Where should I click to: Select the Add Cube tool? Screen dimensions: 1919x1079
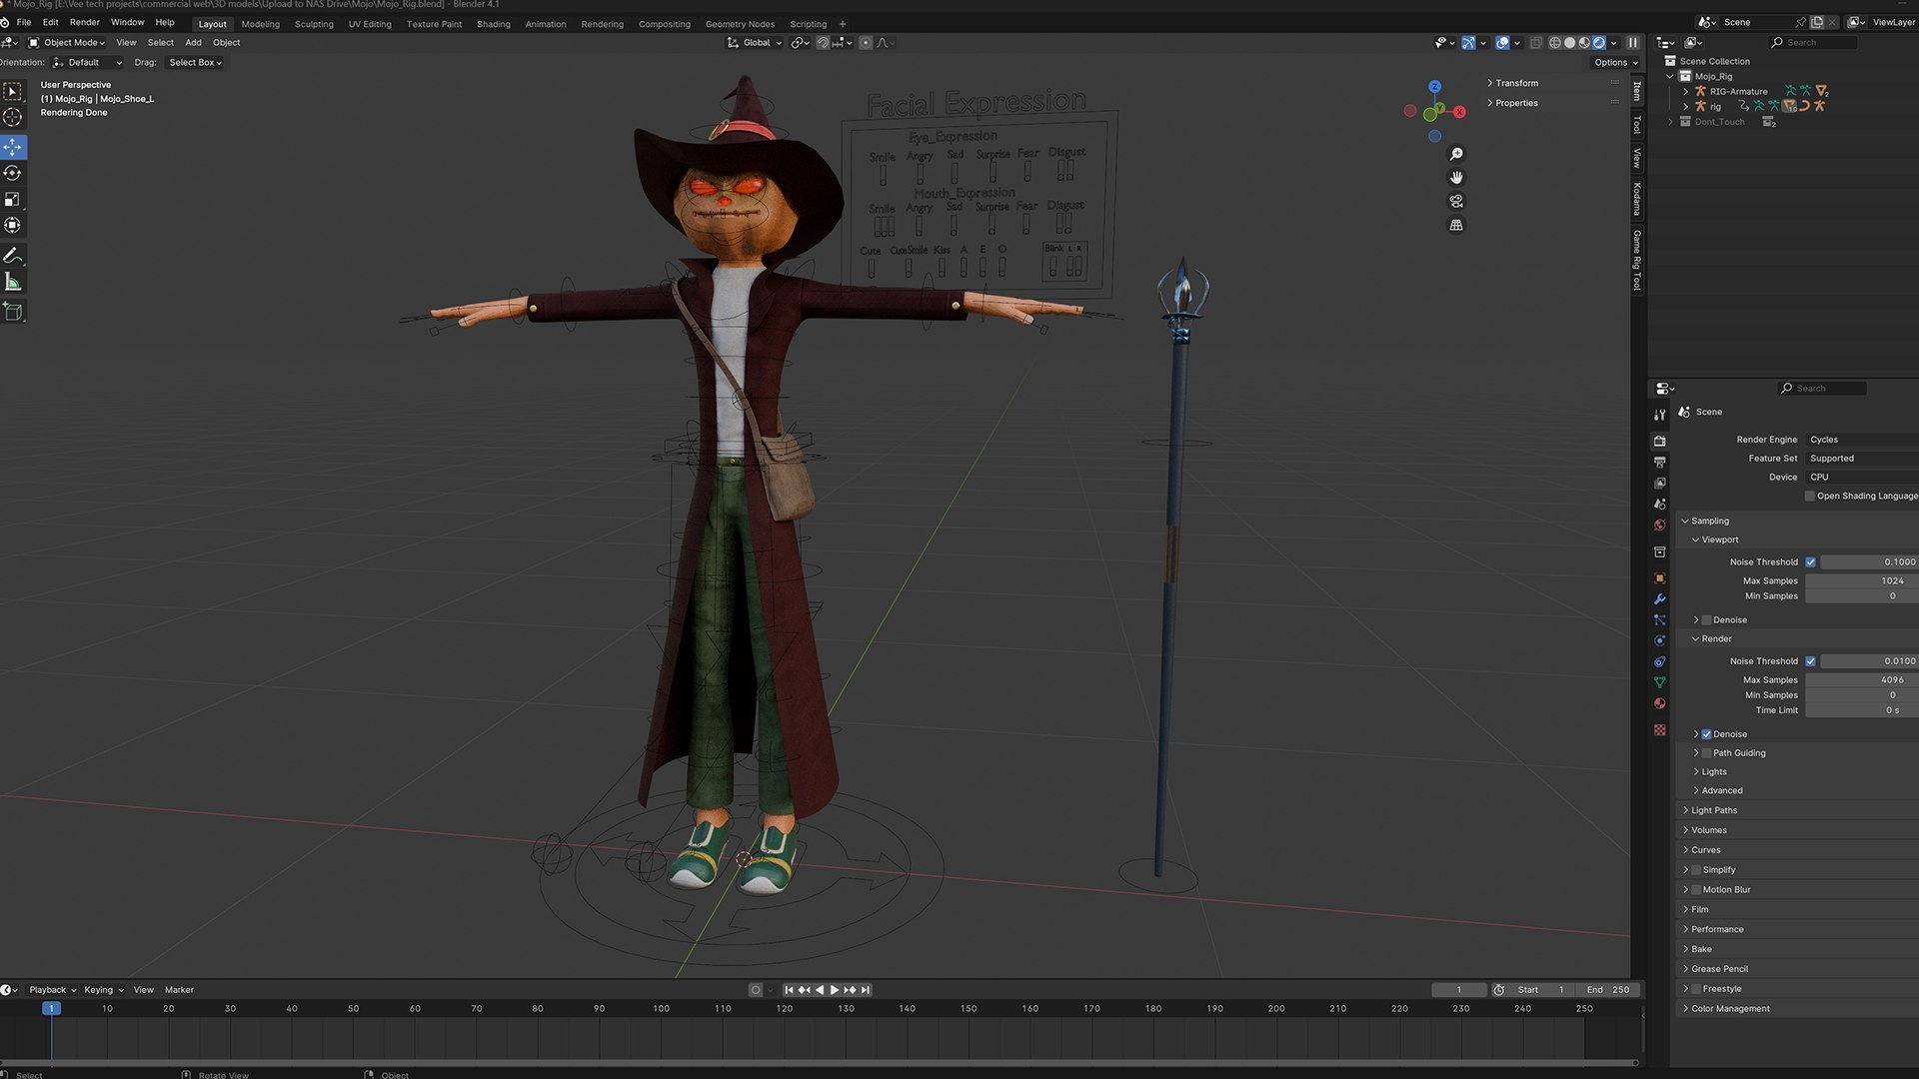point(13,312)
